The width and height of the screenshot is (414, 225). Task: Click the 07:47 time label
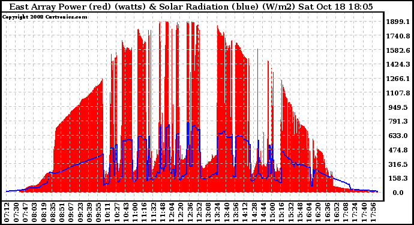pos(25,212)
